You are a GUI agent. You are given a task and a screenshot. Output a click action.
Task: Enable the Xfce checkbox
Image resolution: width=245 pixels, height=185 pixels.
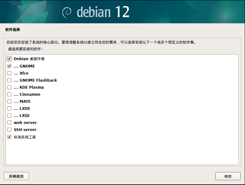pyautogui.click(x=9, y=73)
